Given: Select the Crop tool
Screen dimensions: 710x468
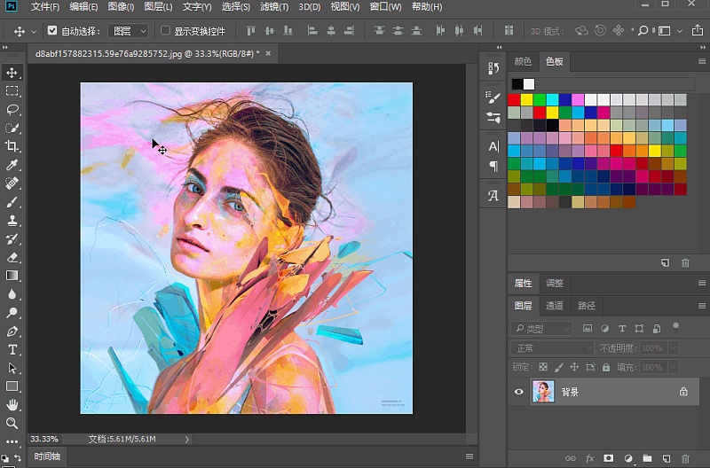Looking at the screenshot, I should tap(12, 146).
